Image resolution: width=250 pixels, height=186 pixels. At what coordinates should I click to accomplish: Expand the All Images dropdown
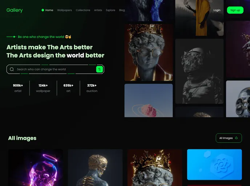tap(229, 138)
